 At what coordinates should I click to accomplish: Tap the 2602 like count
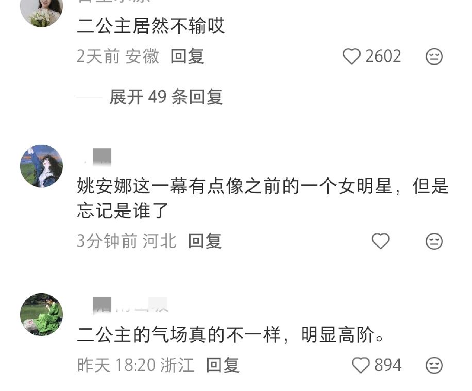[x=383, y=56]
